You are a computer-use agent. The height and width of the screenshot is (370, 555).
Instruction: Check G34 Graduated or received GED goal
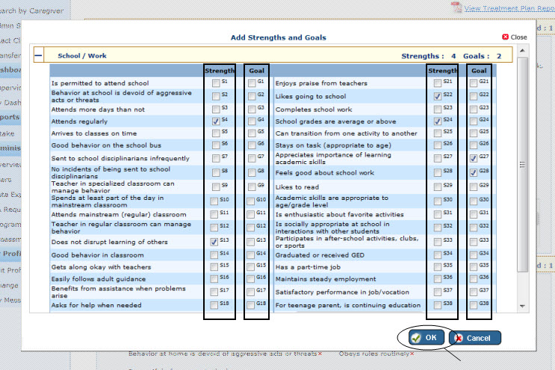(x=474, y=255)
